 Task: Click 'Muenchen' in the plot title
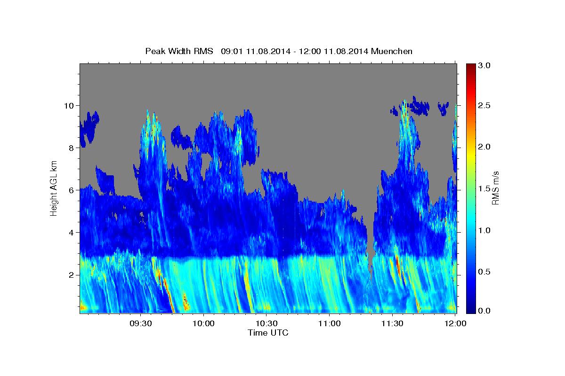tap(392, 51)
